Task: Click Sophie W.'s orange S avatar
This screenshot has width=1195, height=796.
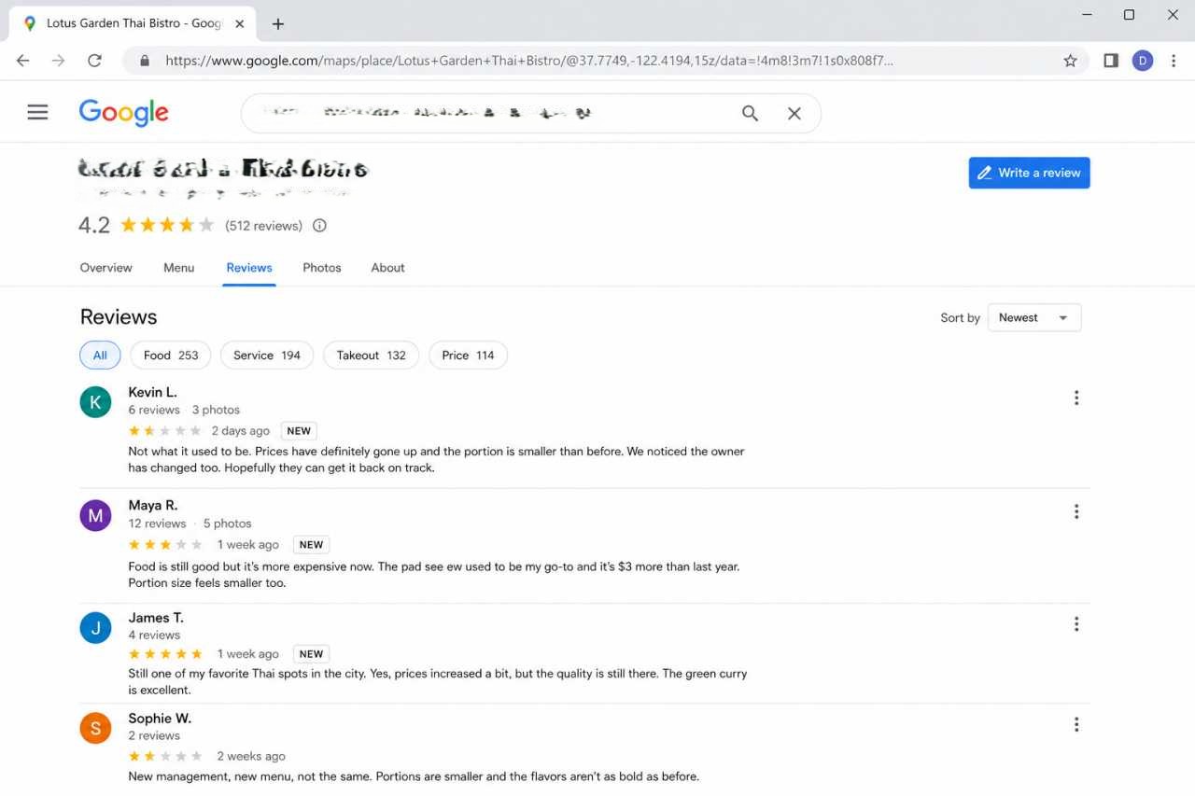Action: [95, 728]
